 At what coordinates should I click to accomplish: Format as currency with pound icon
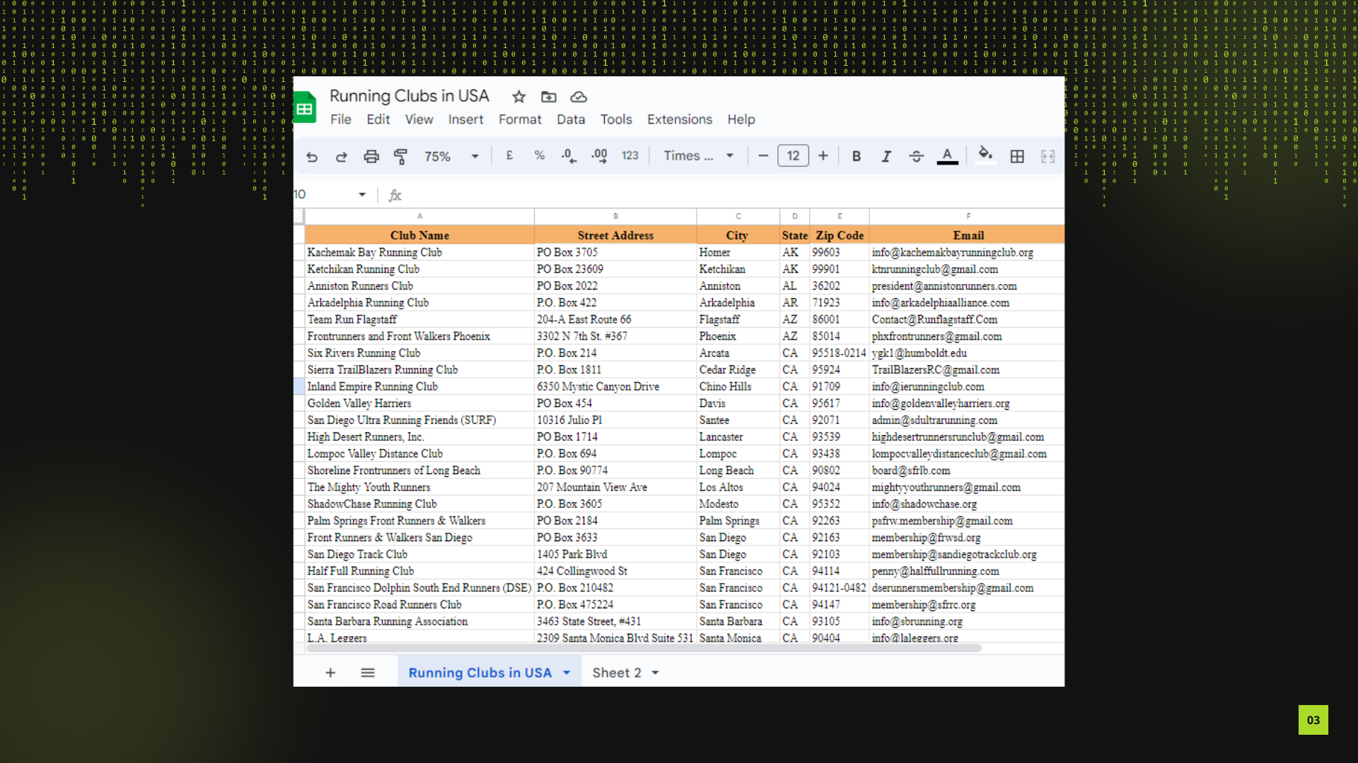point(509,155)
